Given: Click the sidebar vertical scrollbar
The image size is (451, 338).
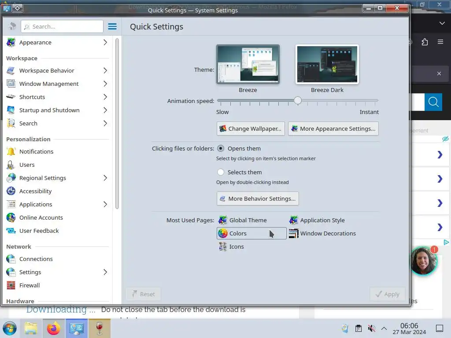Looking at the screenshot, I should [x=117, y=124].
